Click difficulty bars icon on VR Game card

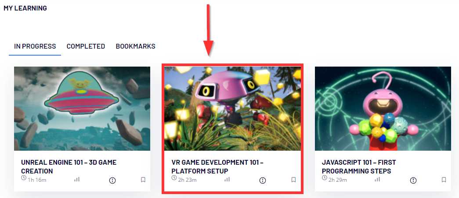227,179
